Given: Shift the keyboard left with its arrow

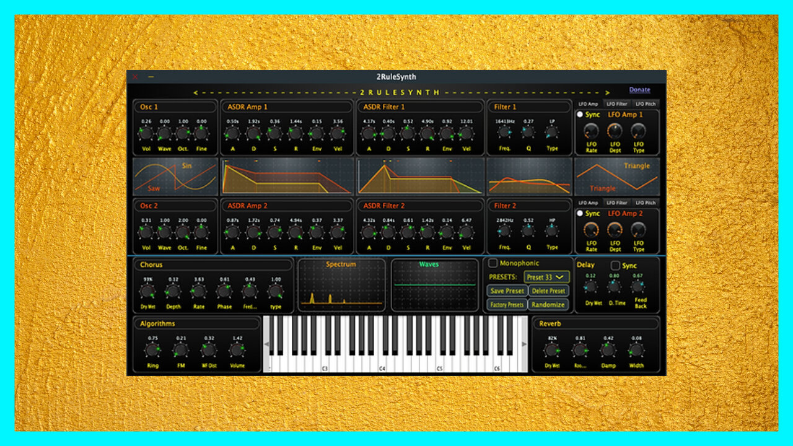Looking at the screenshot, I should coord(267,344).
